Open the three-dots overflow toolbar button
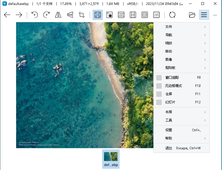The image size is (222, 170). (x=215, y=15)
